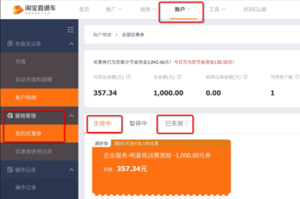Switch to the 生效中 tab
Image resolution: width=300 pixels, height=199 pixels.
click(x=102, y=123)
